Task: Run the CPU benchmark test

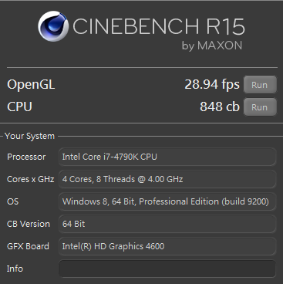Action: click(260, 107)
